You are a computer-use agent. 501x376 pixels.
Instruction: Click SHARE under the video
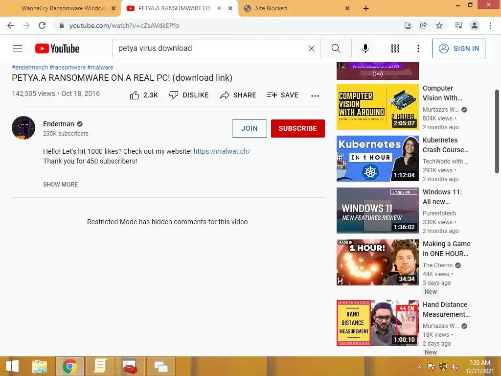(x=238, y=95)
